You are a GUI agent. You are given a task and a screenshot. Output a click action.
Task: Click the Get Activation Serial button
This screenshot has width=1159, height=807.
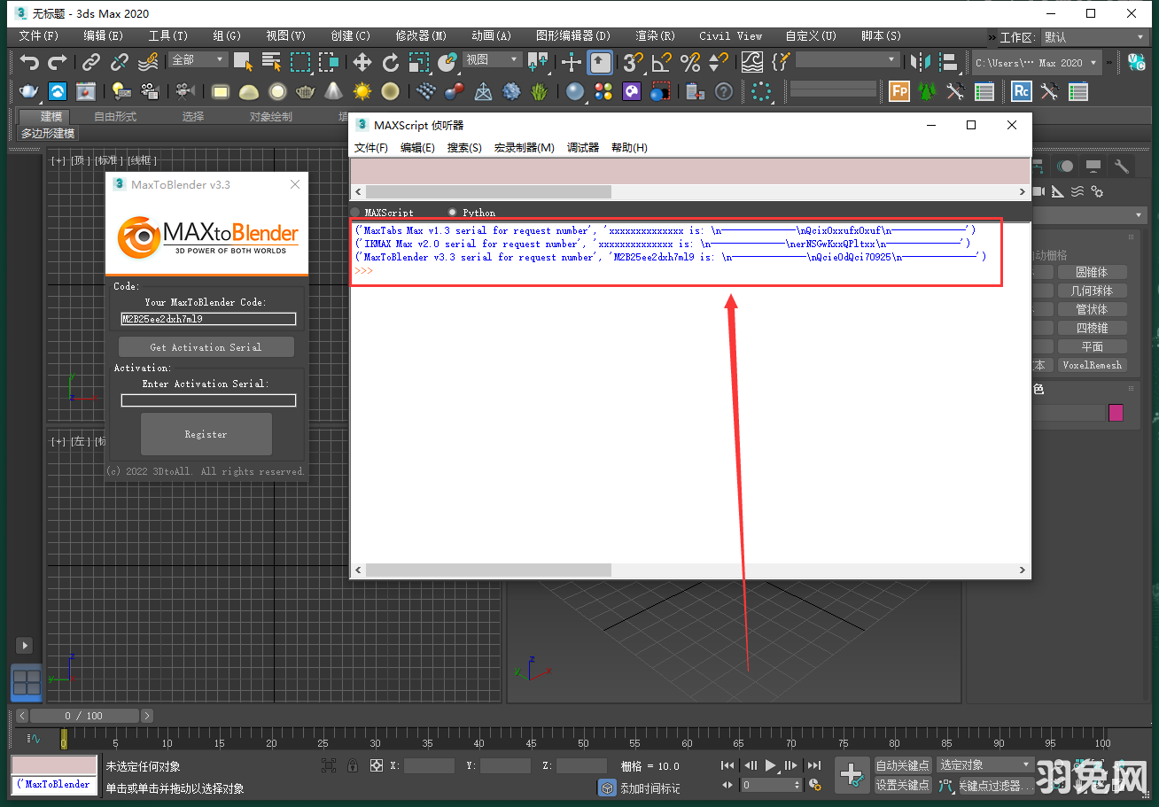pyautogui.click(x=206, y=346)
